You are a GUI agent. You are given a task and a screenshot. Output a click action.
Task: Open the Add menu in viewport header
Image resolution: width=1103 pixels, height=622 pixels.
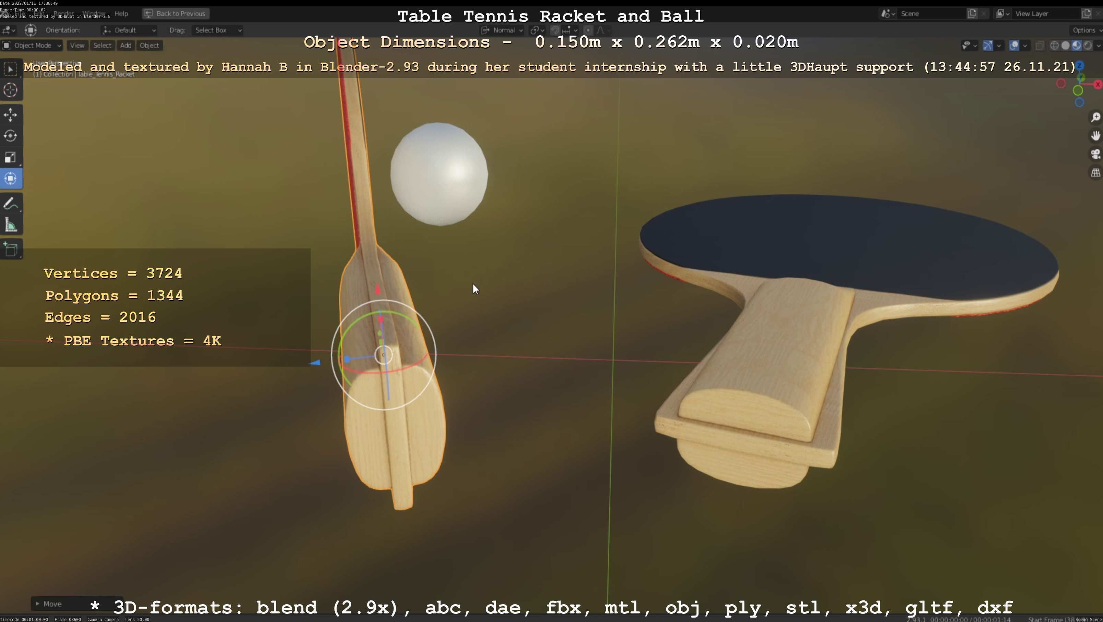[126, 45]
